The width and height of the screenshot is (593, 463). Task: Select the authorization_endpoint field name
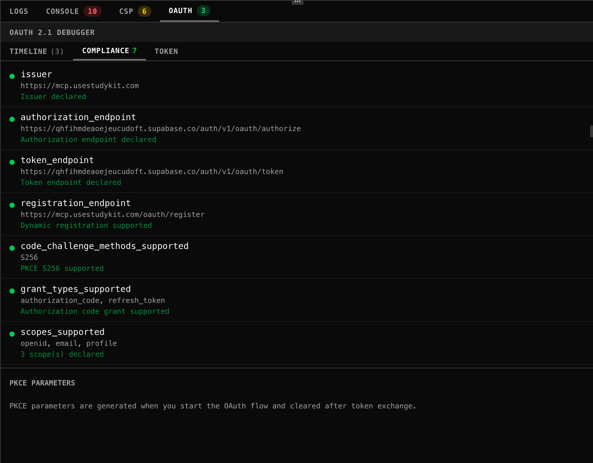click(x=78, y=117)
